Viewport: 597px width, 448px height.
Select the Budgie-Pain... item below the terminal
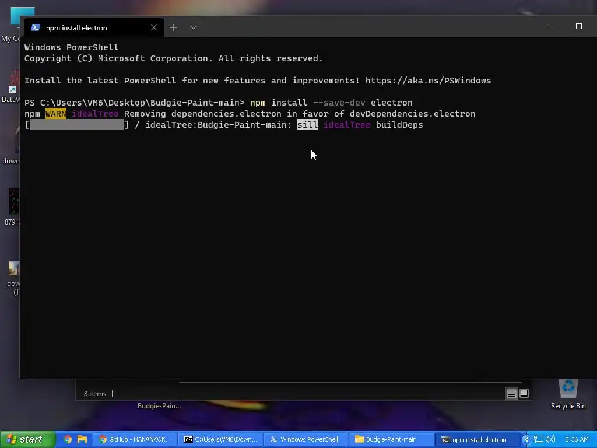159,406
